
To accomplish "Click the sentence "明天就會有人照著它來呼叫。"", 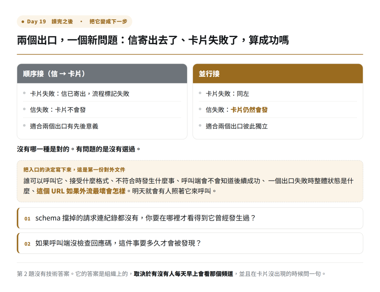I will click(x=174, y=191).
